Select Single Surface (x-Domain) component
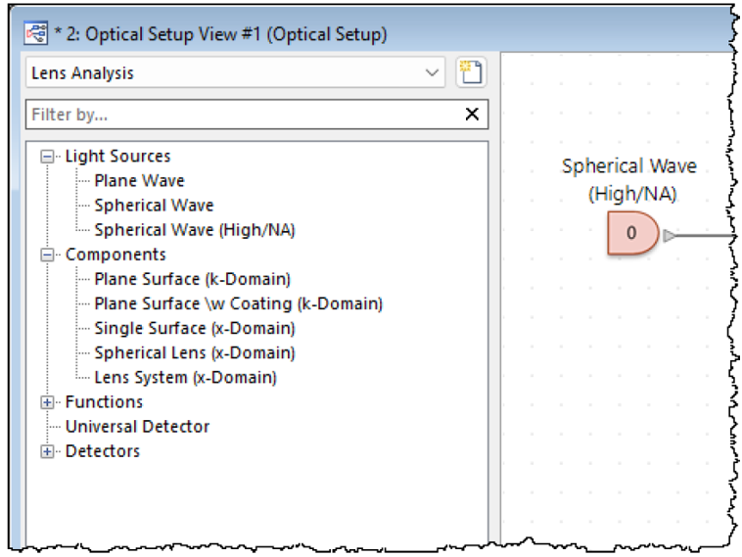The width and height of the screenshot is (742, 557). (x=195, y=329)
